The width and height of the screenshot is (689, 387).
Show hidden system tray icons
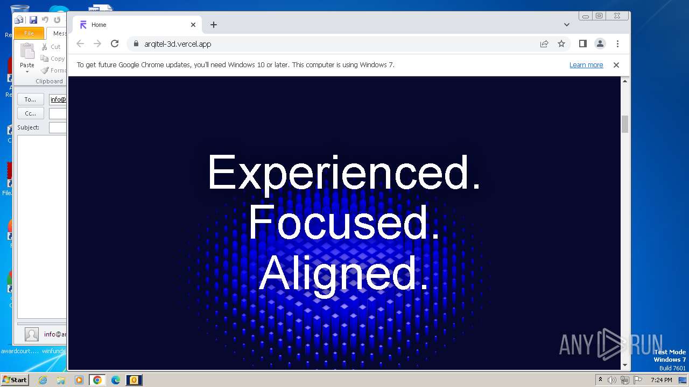[600, 379]
